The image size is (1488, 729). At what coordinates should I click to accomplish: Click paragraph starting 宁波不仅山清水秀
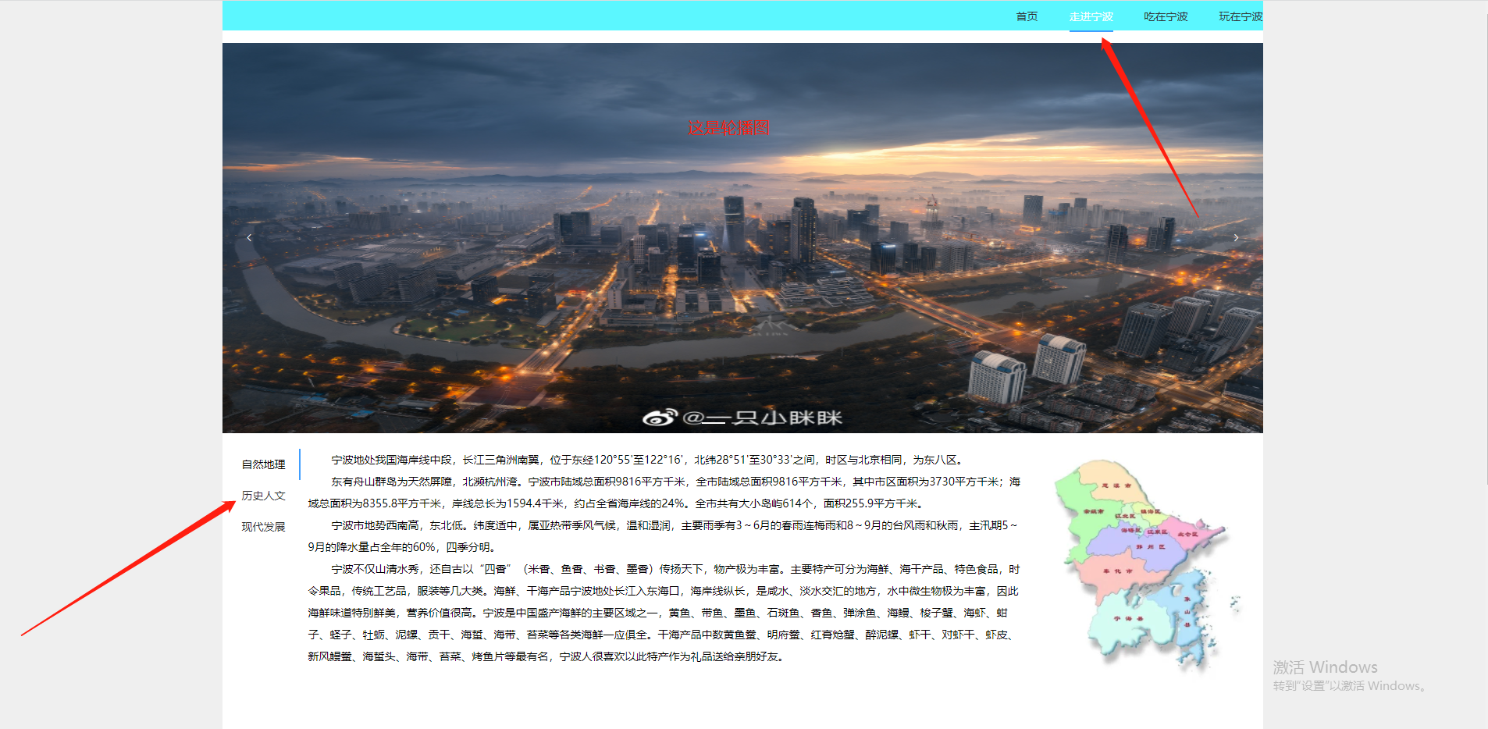pos(664,613)
